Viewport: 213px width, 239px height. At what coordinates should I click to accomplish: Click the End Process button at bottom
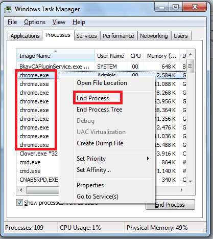tap(170, 205)
